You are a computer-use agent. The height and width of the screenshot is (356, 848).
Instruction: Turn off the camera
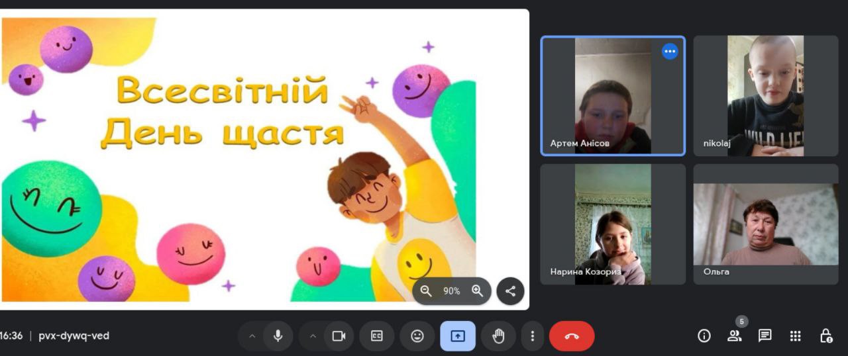(x=339, y=336)
